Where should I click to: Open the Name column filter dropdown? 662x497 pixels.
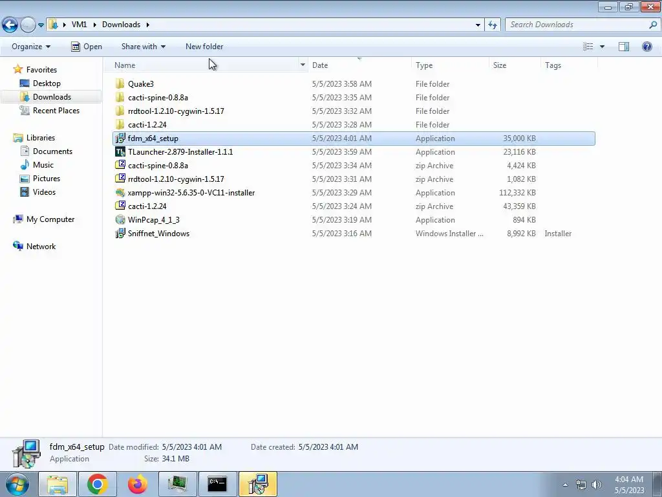(x=303, y=65)
